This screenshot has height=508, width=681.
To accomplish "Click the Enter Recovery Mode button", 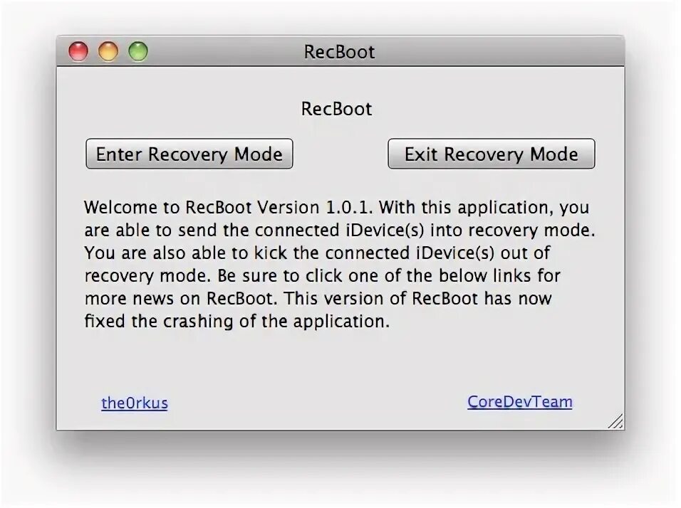I will [x=189, y=154].
